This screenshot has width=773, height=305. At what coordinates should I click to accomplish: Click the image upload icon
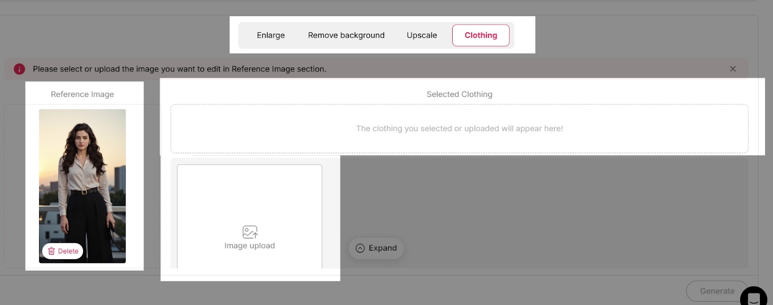pyautogui.click(x=250, y=232)
